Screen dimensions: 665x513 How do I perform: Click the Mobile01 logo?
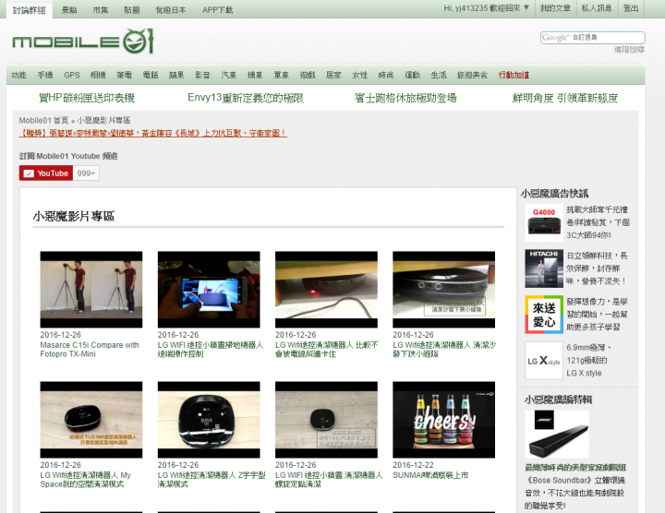point(83,42)
